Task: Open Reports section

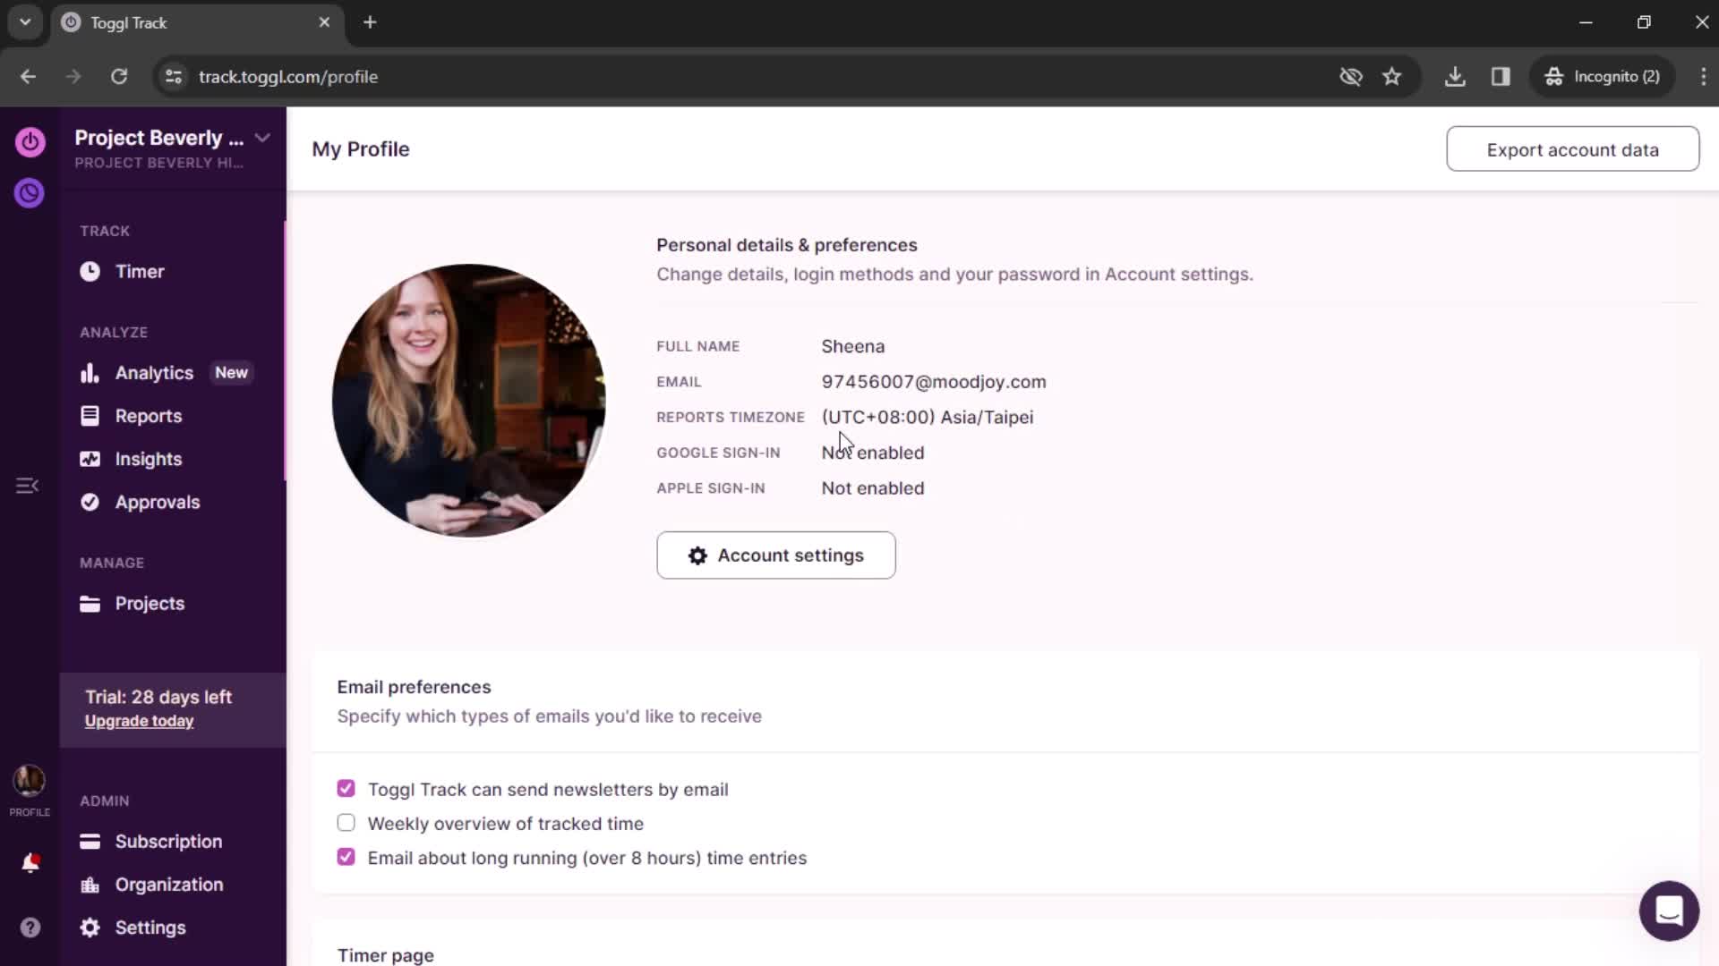Action: pos(149,416)
